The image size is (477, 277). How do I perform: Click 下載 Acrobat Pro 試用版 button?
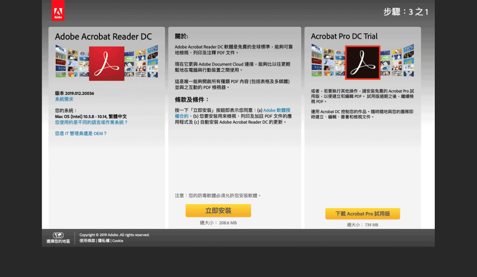click(x=363, y=214)
